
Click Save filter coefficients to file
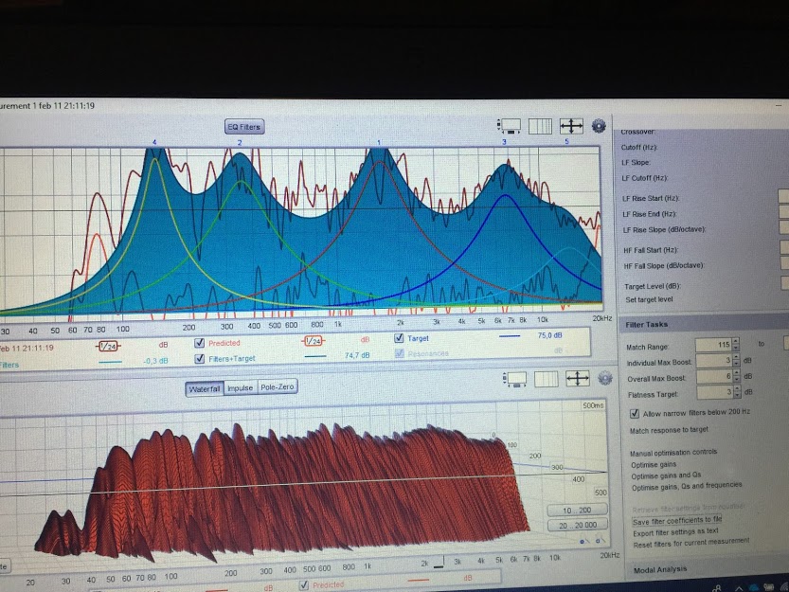click(x=677, y=521)
